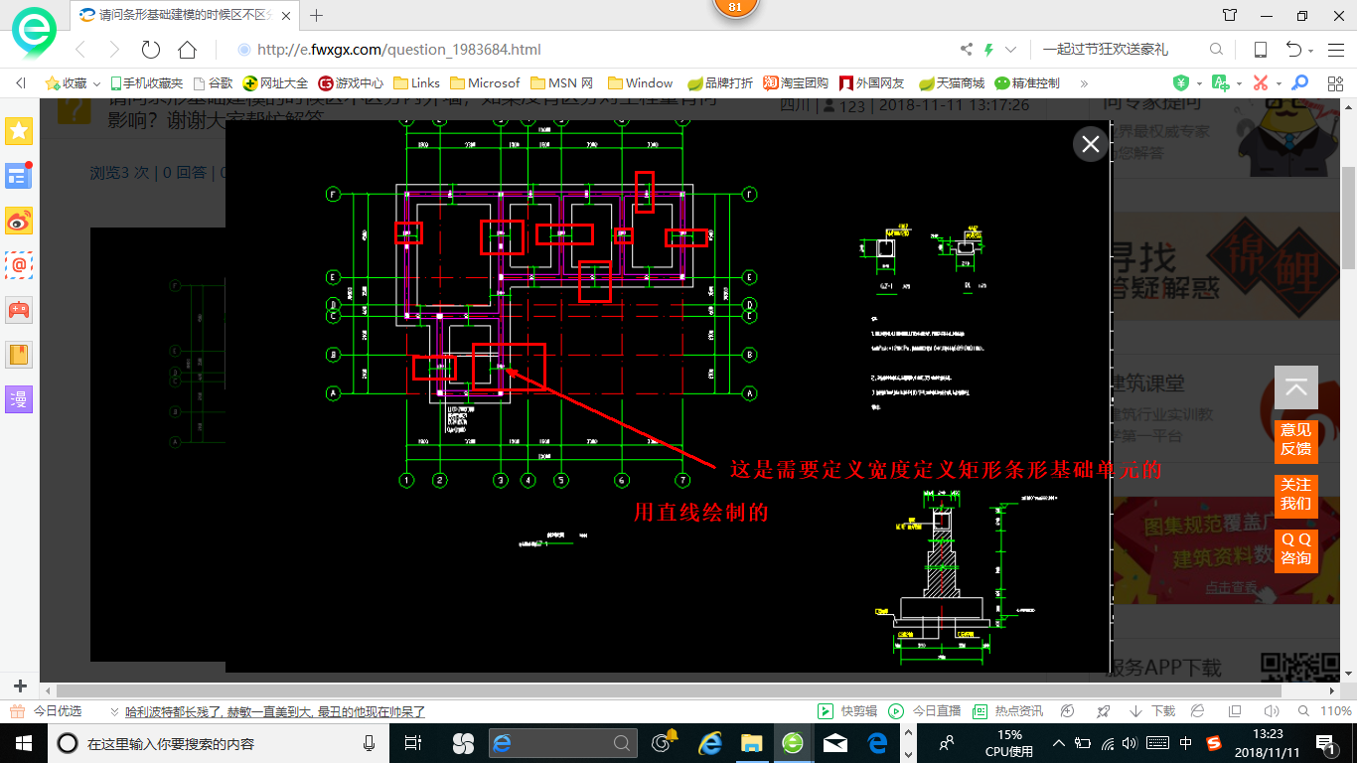
Task: Click the green lightning speed mode icon
Action: [x=988, y=50]
